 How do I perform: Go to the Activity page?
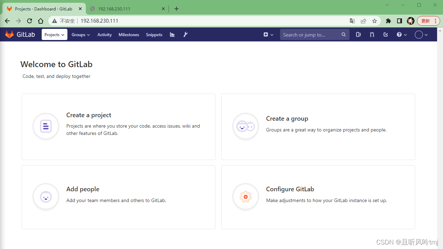[x=105, y=35]
